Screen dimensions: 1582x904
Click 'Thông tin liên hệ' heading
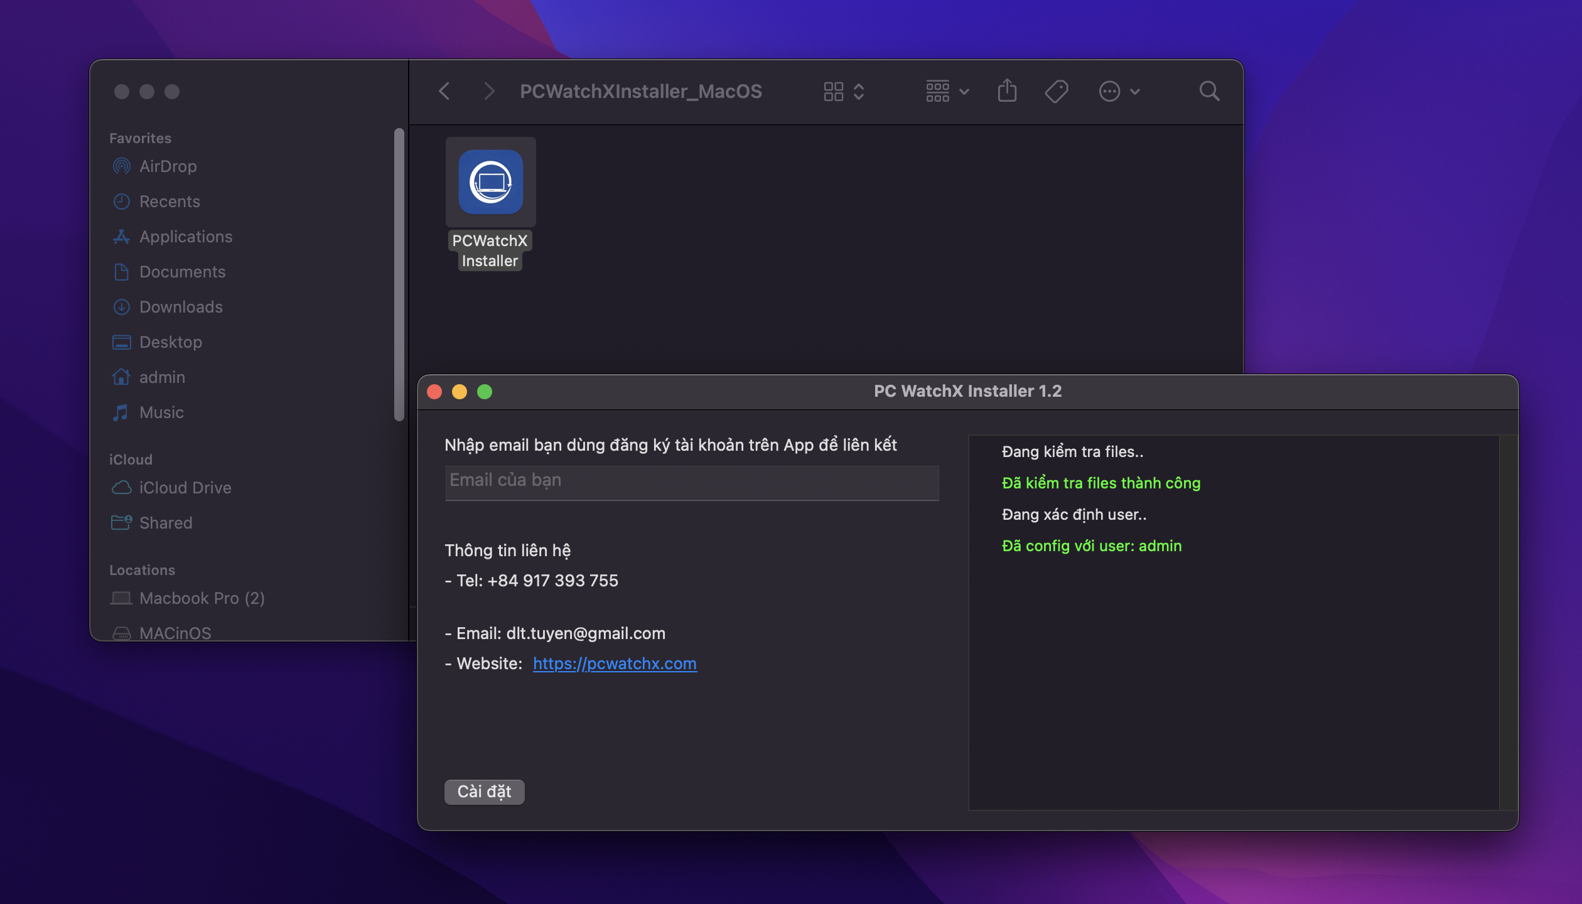[x=508, y=551]
